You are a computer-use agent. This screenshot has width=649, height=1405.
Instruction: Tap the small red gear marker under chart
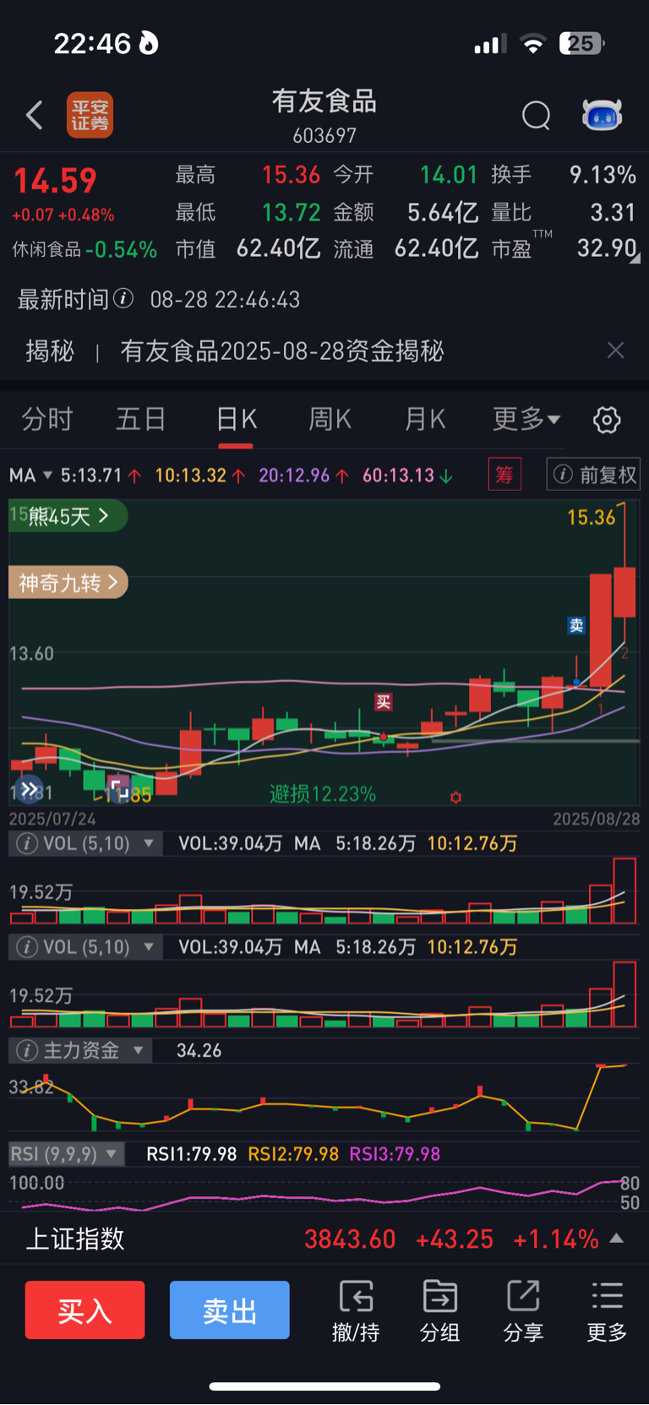click(455, 797)
